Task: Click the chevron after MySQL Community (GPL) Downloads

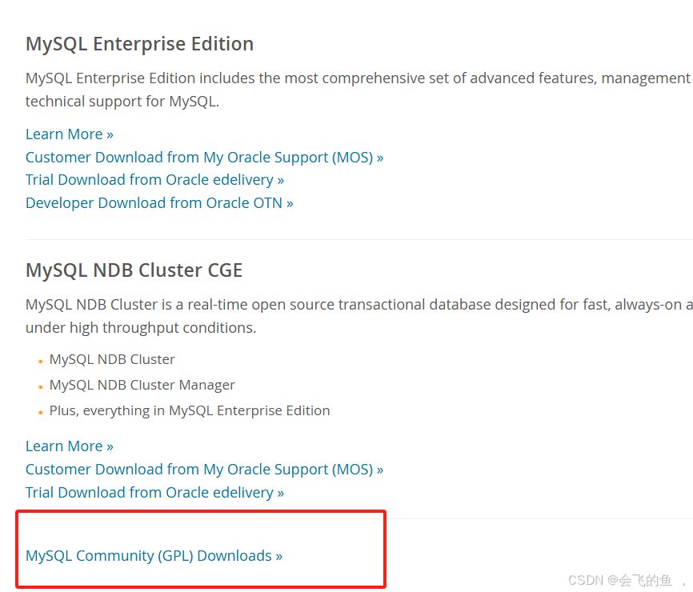Action: (x=278, y=555)
